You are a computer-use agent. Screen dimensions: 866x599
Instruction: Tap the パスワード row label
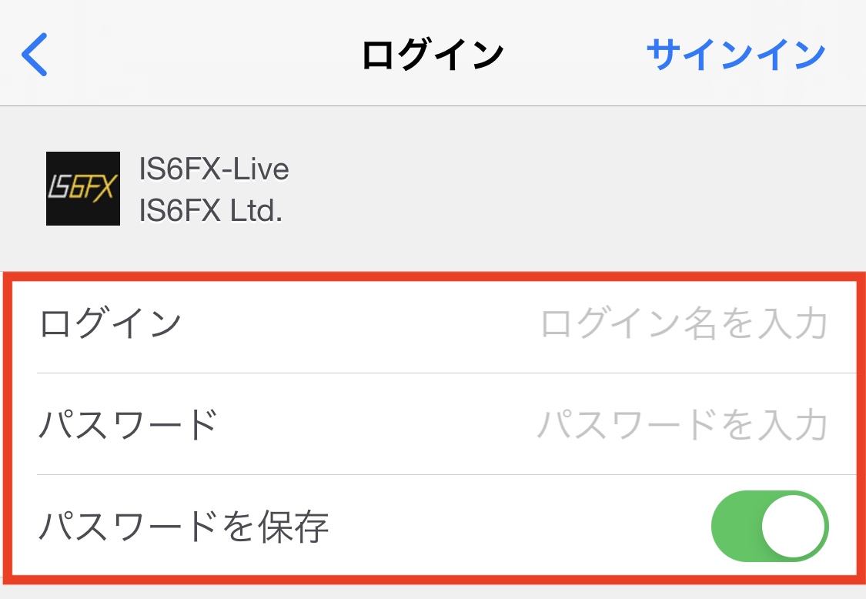coord(128,424)
